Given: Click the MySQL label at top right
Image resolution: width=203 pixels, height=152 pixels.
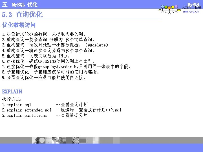Looking at the screenshot, I should 194,5.
